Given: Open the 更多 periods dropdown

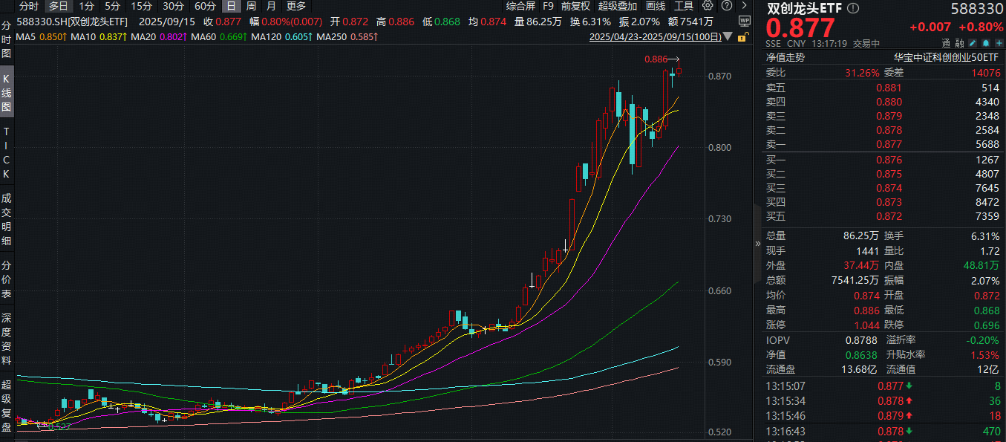Looking at the screenshot, I should (x=295, y=6).
